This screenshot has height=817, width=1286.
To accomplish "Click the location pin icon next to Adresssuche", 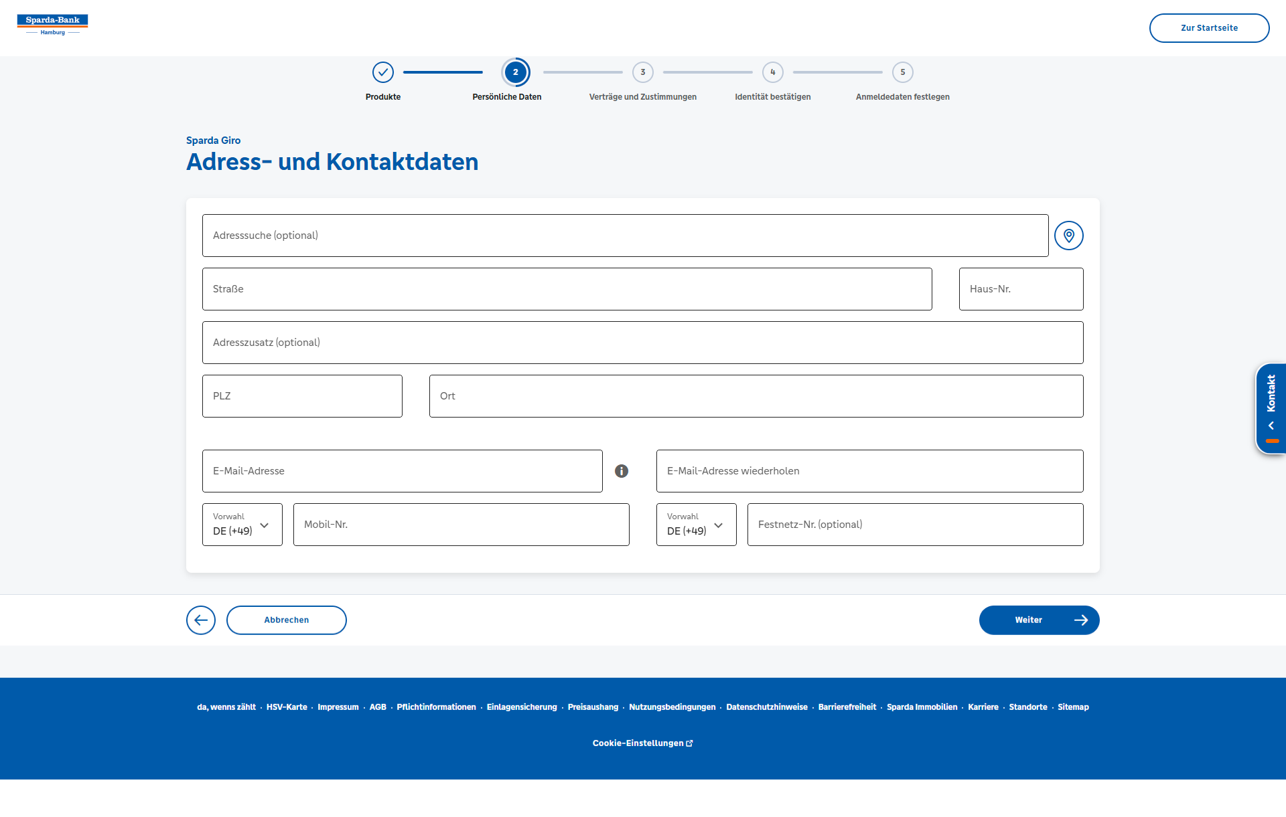I will point(1068,236).
